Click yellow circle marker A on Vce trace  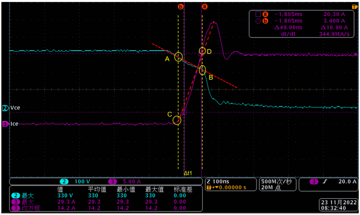coord(178,57)
